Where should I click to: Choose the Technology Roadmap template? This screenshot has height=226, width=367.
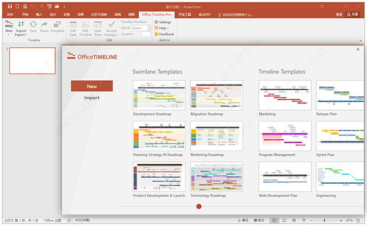[x=217, y=177]
